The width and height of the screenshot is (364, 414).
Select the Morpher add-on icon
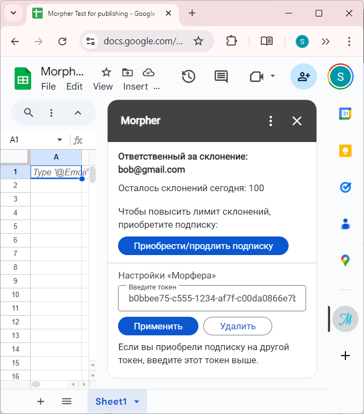click(x=345, y=319)
